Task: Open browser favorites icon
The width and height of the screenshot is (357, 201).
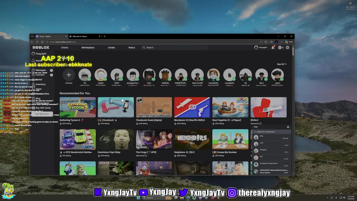Action: click(x=271, y=42)
